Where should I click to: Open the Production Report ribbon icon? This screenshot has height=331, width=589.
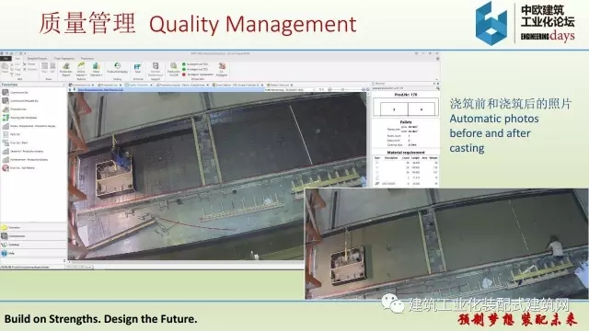coord(65,67)
